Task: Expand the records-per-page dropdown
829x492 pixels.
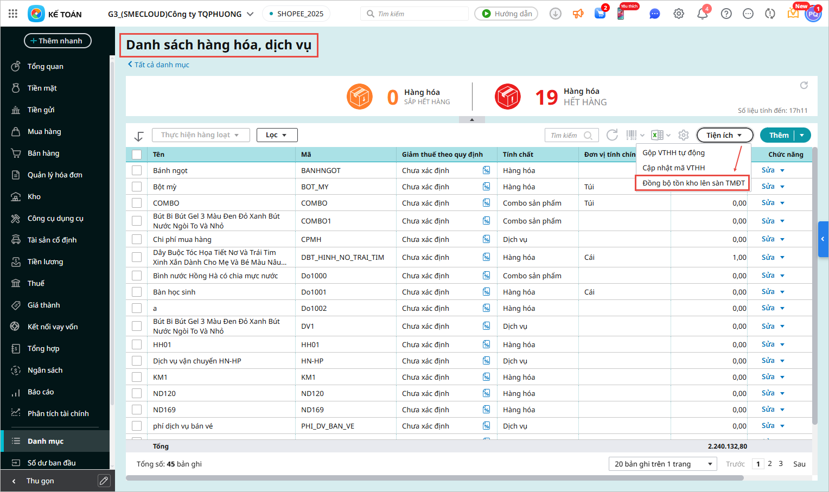Action: point(662,464)
